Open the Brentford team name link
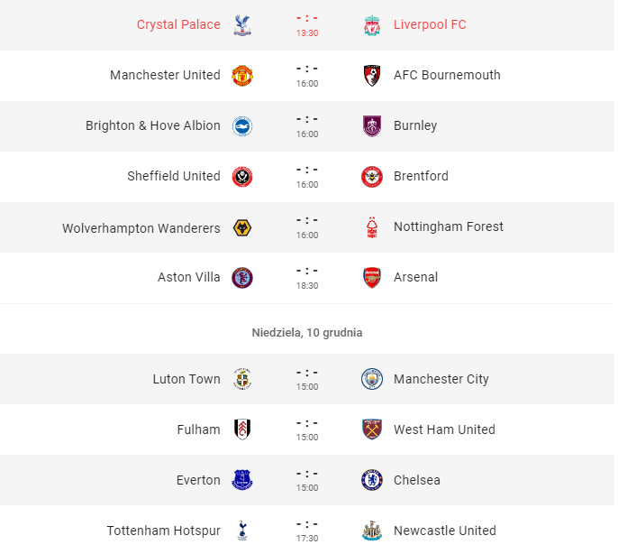This screenshot has width=618, height=554. coord(421,176)
